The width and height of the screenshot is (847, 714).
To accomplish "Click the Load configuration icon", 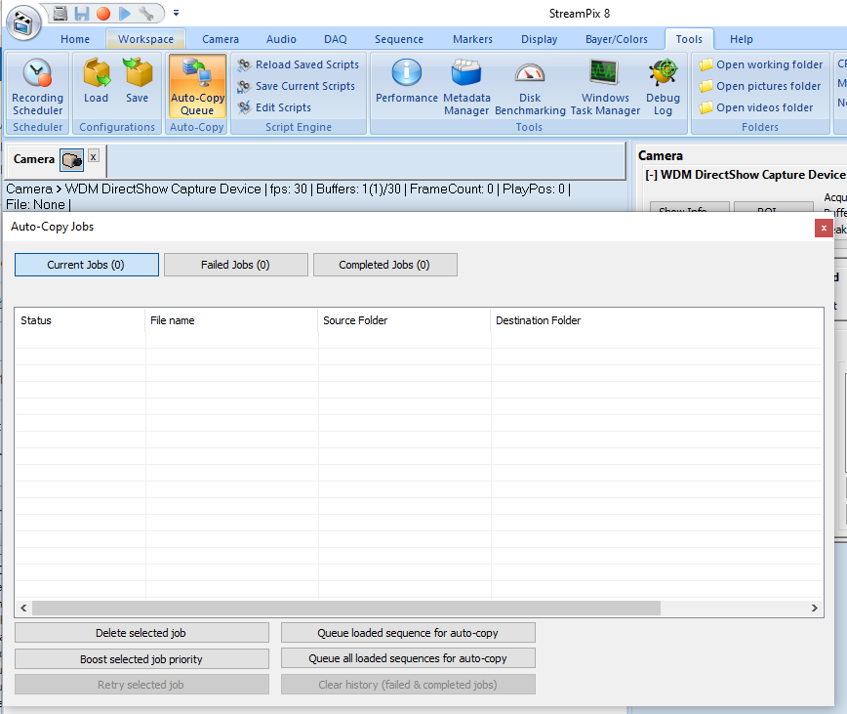I will 97,82.
